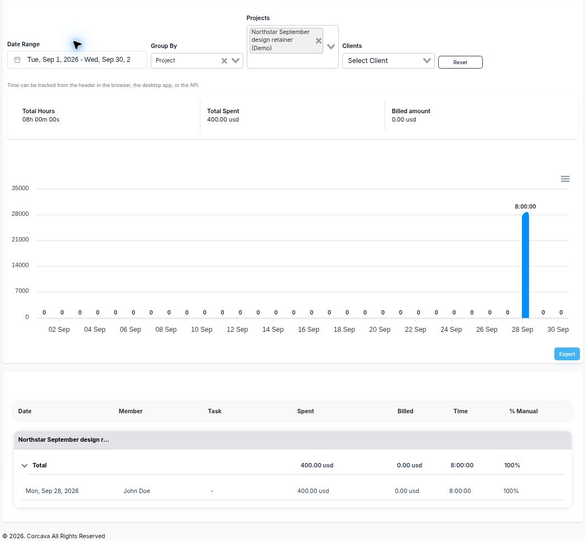This screenshot has height=541, width=585.
Task: Click the Time column header
Action: tap(461, 411)
